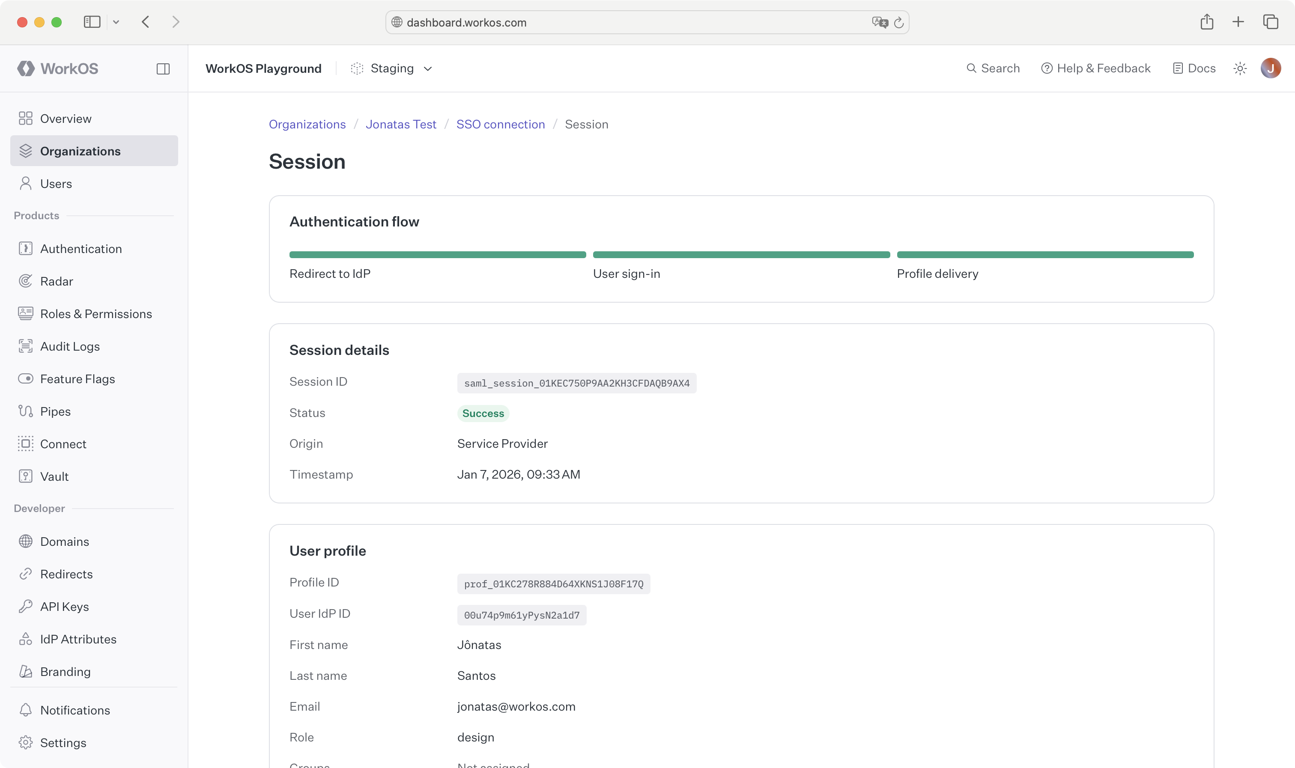The height and width of the screenshot is (768, 1295).
Task: Open the Search panel
Action: pyautogui.click(x=993, y=68)
